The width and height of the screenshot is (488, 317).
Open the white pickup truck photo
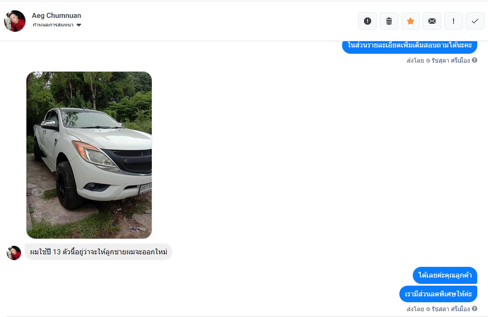point(89,155)
